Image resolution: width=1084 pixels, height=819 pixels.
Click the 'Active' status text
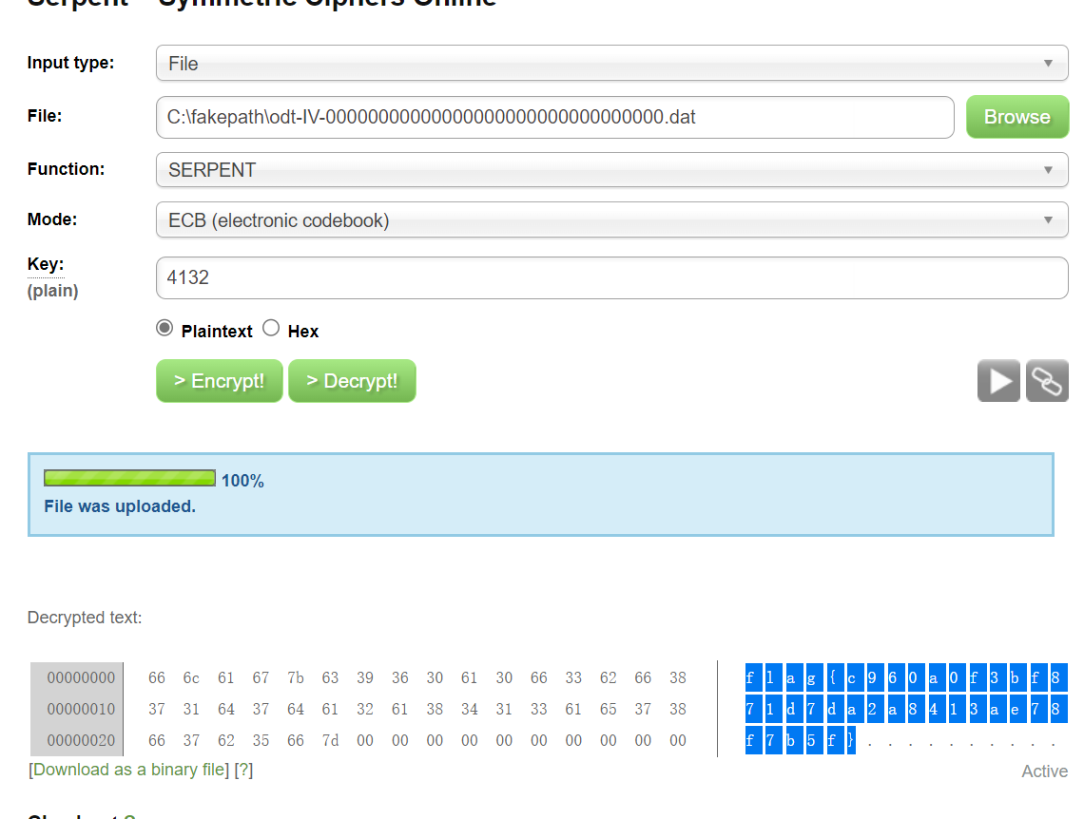click(1045, 771)
